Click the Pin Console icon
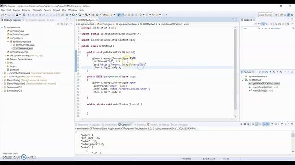This screenshot has width=295, height=165. [x=272, y=124]
